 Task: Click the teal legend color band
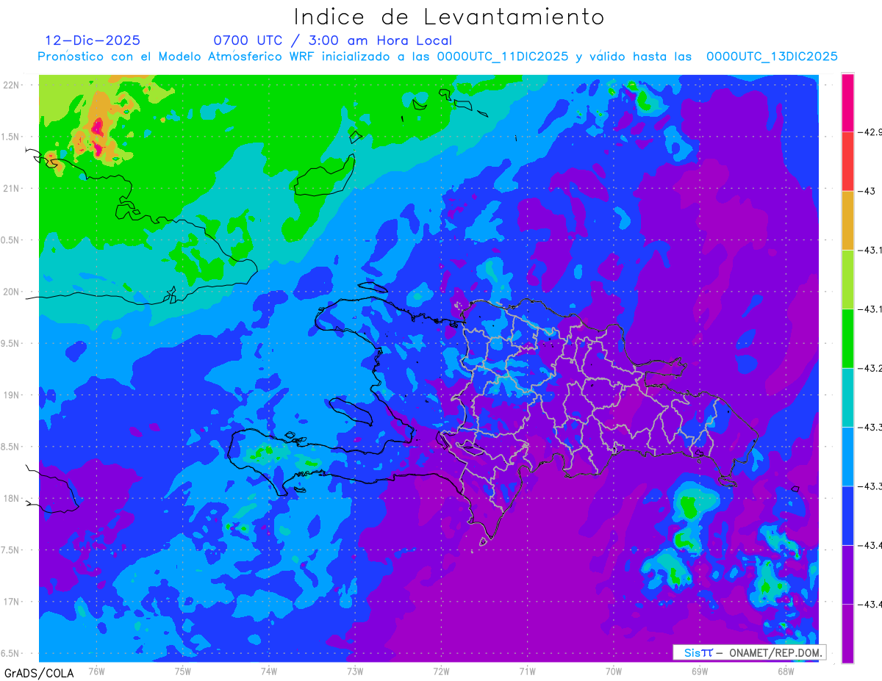(x=847, y=397)
